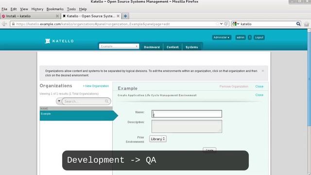This screenshot has height=175, width=311.
Task: Click the reload icon in address bar
Action: [226, 24]
